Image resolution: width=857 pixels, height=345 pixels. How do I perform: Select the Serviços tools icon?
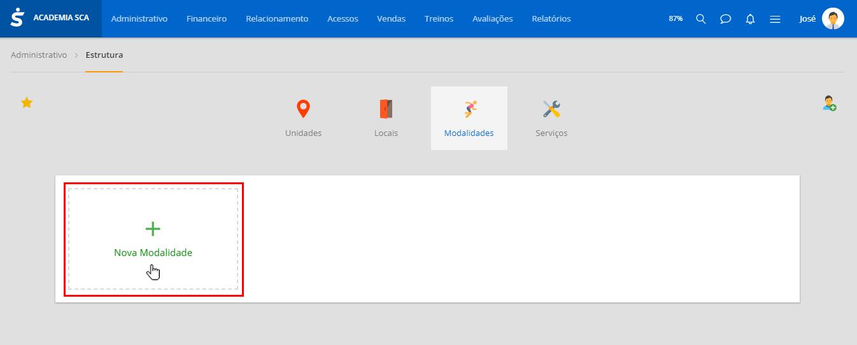click(551, 109)
